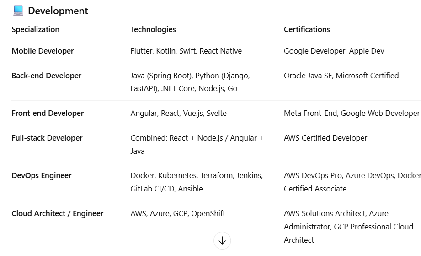Click the Specialization column header

(36, 29)
